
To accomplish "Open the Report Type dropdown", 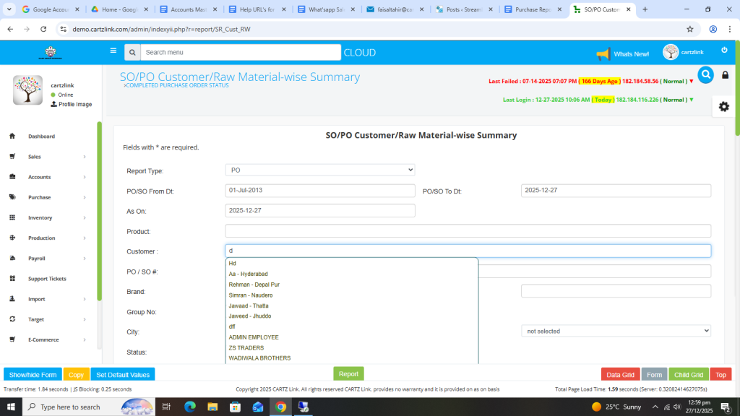I will pyautogui.click(x=320, y=170).
